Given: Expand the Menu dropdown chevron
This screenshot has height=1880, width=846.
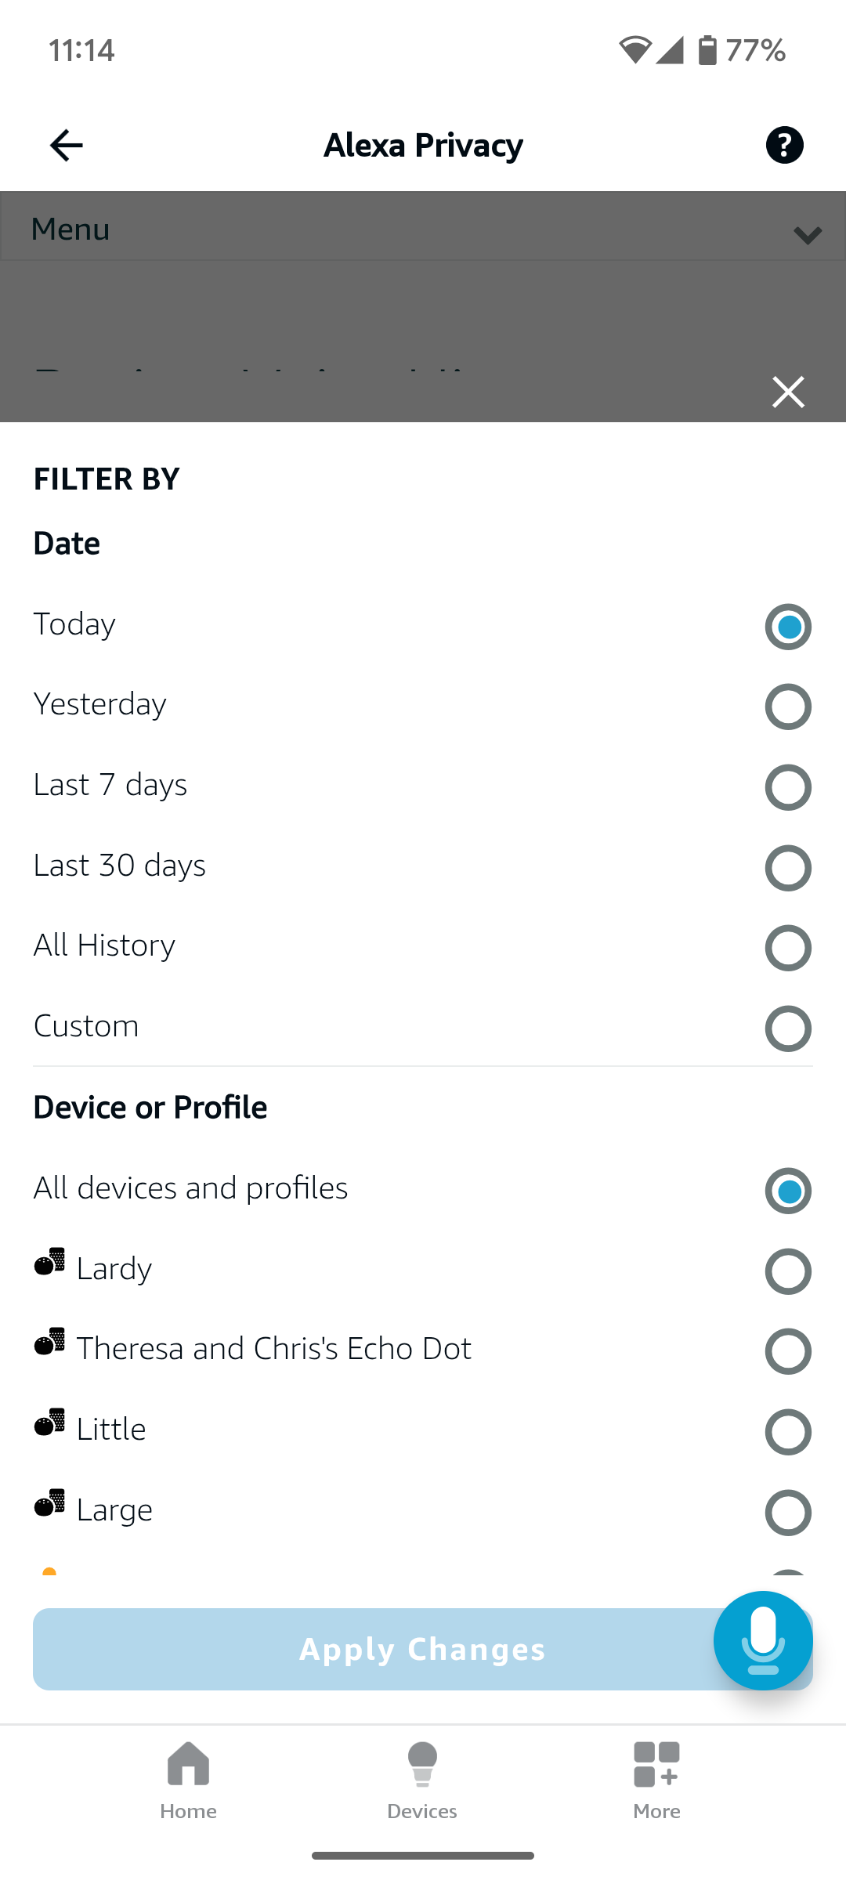Looking at the screenshot, I should pos(807,234).
